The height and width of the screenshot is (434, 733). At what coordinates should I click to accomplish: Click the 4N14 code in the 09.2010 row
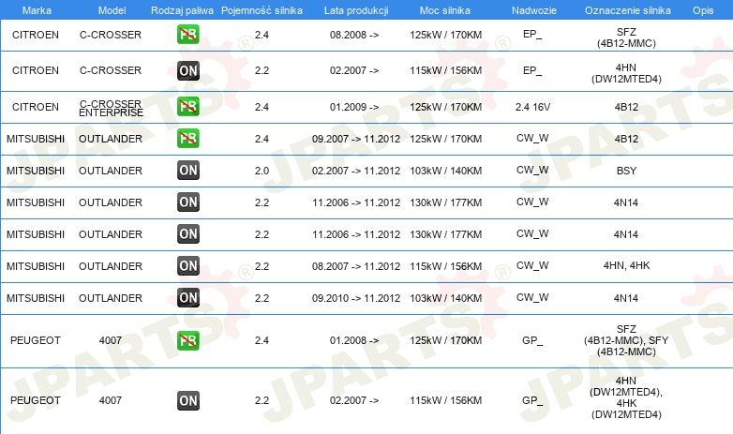point(626,298)
